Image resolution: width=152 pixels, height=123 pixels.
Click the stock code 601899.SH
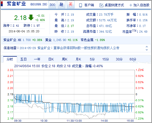pyautogui.click(x=39, y=4)
